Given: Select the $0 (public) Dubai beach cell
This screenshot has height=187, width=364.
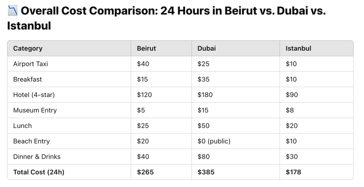Looking at the screenshot, I should tap(214, 141).
